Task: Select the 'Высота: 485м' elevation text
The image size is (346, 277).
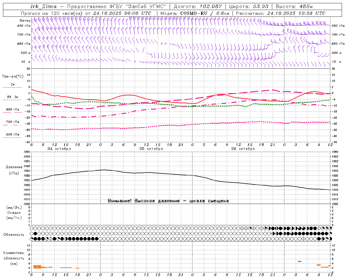Action: [294, 6]
